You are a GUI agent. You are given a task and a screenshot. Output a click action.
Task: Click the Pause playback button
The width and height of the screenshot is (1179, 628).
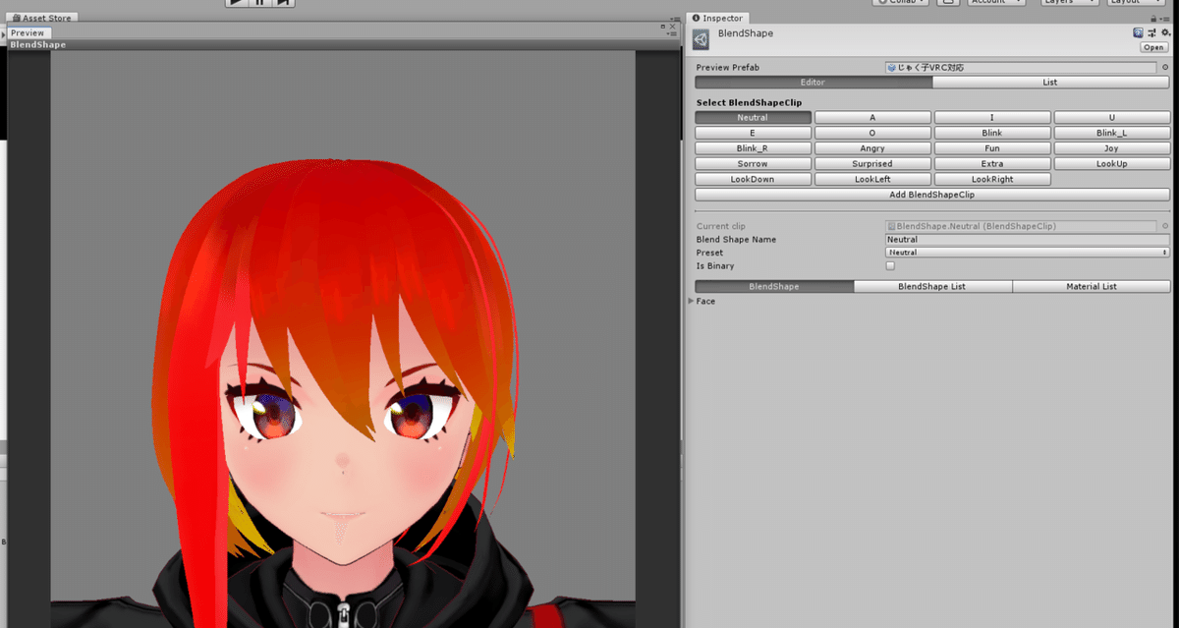click(x=259, y=3)
